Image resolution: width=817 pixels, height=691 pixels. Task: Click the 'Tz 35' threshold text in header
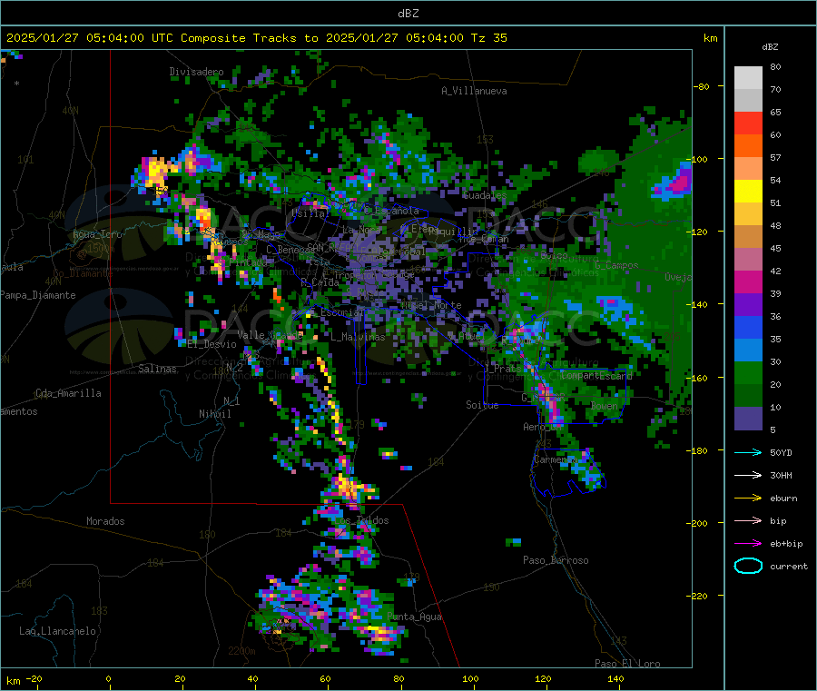(x=488, y=38)
